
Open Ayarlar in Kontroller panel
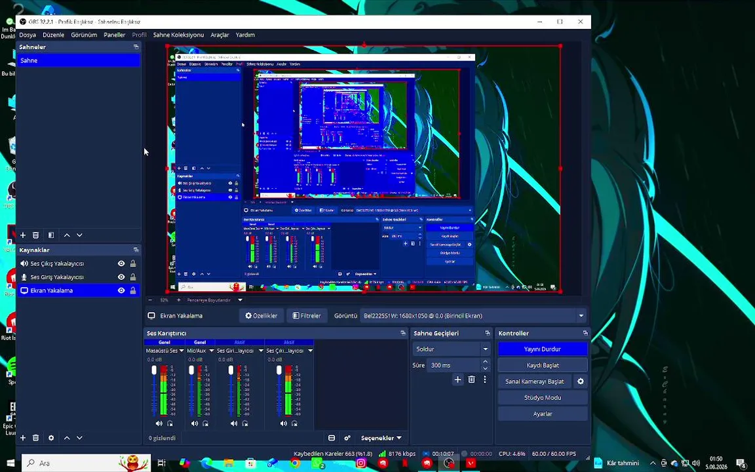click(x=543, y=414)
